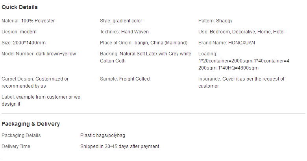Click the Brand Name HONGXUAN entry
Screen dimensions: 307x161
pyautogui.click(x=227, y=43)
